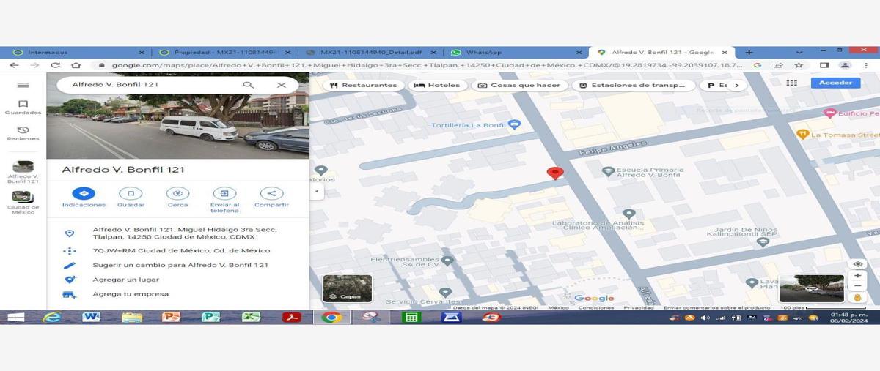The image size is (880, 371).
Task: Click La Tomasa Street restaurant marker
Action: click(x=802, y=134)
